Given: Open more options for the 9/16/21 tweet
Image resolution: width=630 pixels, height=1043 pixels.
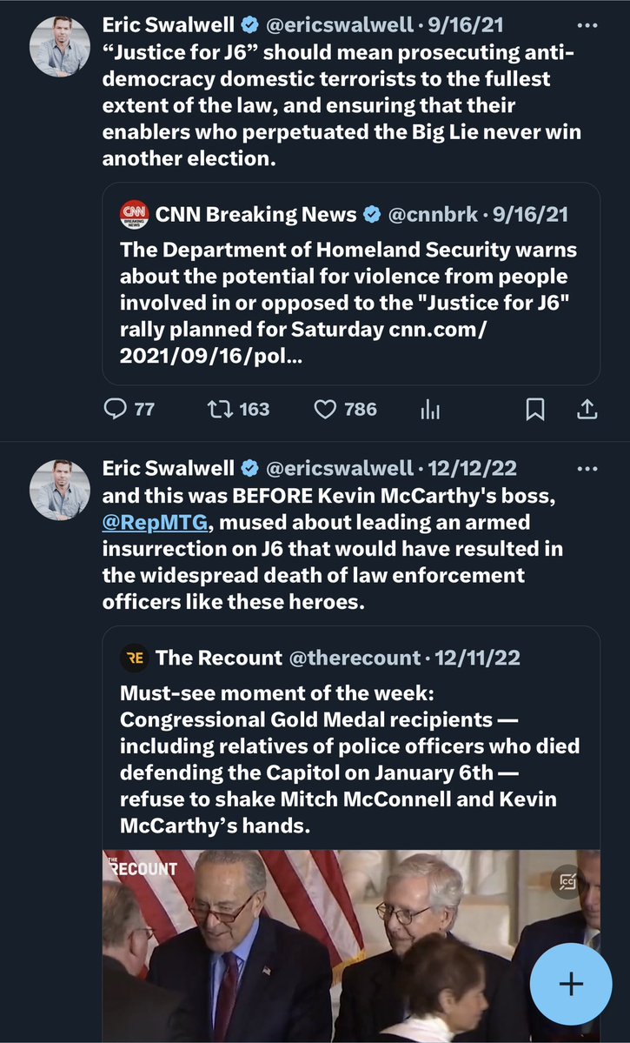Looking at the screenshot, I should [587, 26].
